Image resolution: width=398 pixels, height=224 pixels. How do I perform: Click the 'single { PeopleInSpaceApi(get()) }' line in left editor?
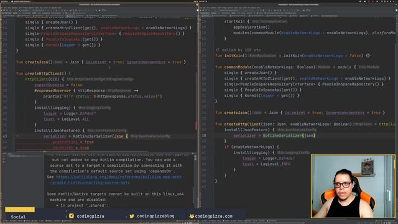63,39
